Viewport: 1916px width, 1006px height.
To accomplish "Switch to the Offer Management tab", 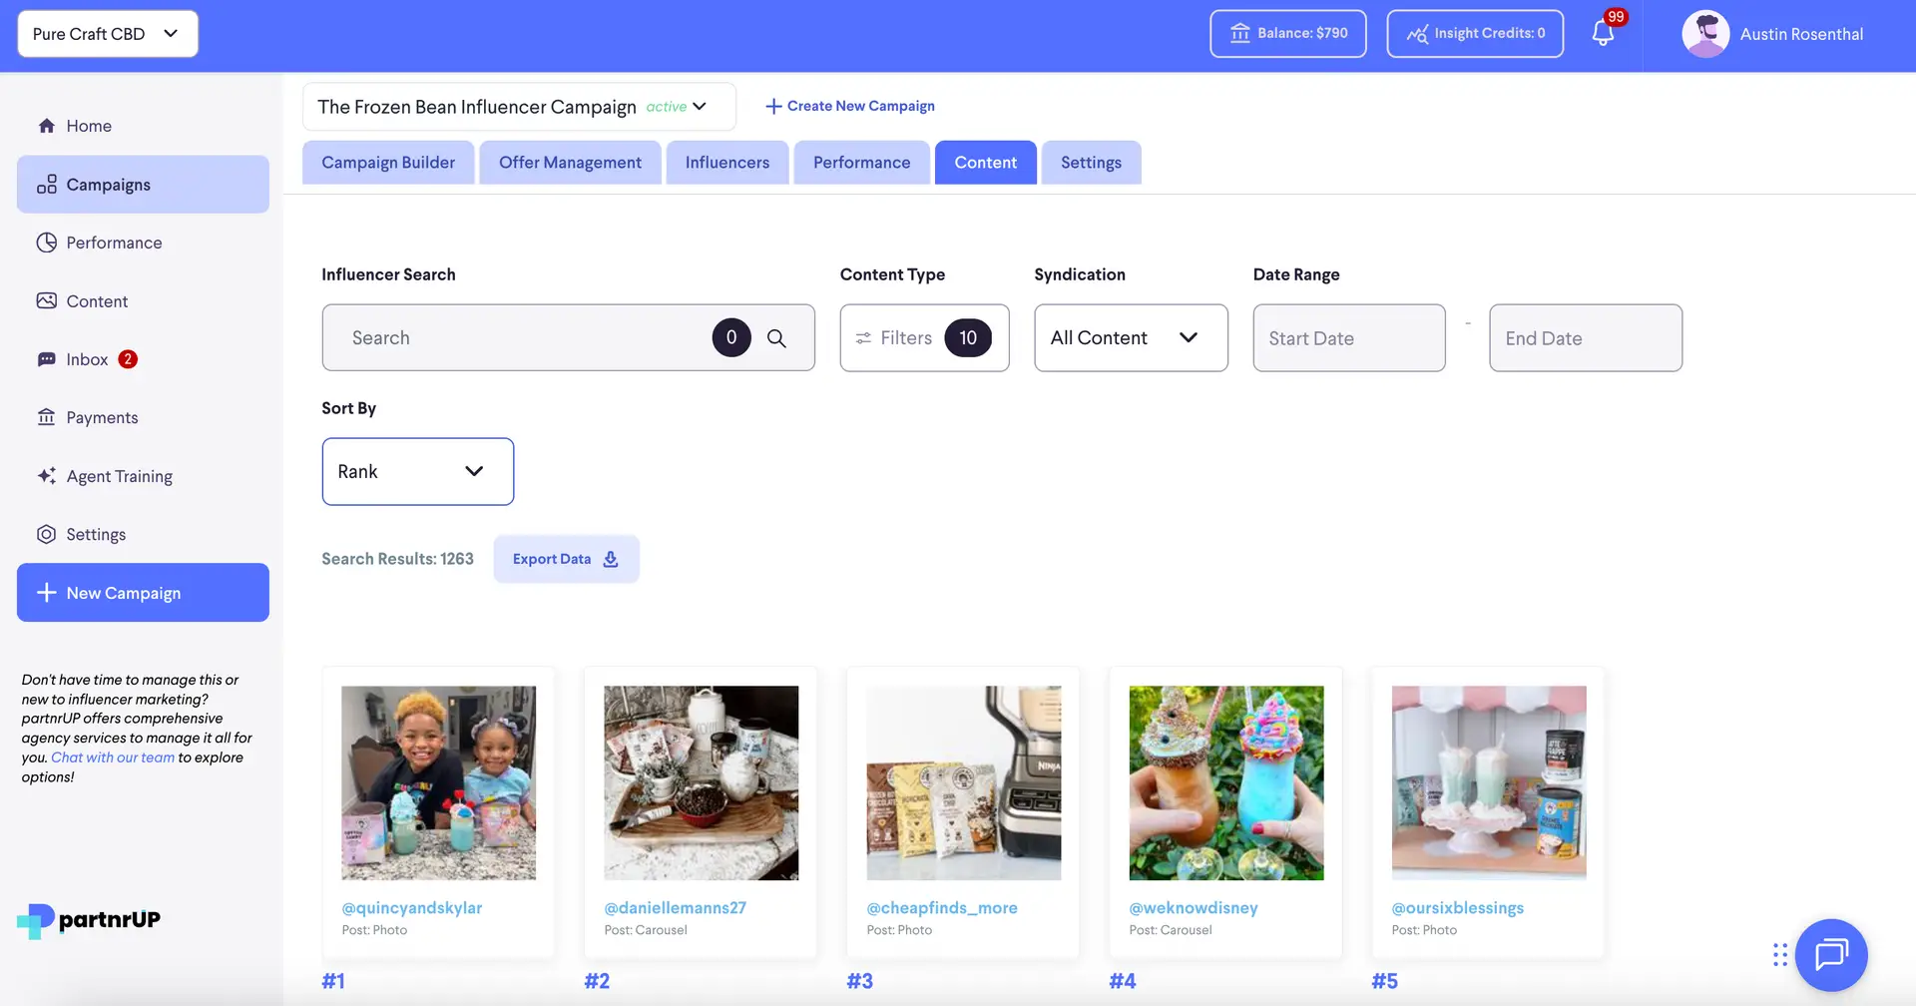I will click(570, 162).
